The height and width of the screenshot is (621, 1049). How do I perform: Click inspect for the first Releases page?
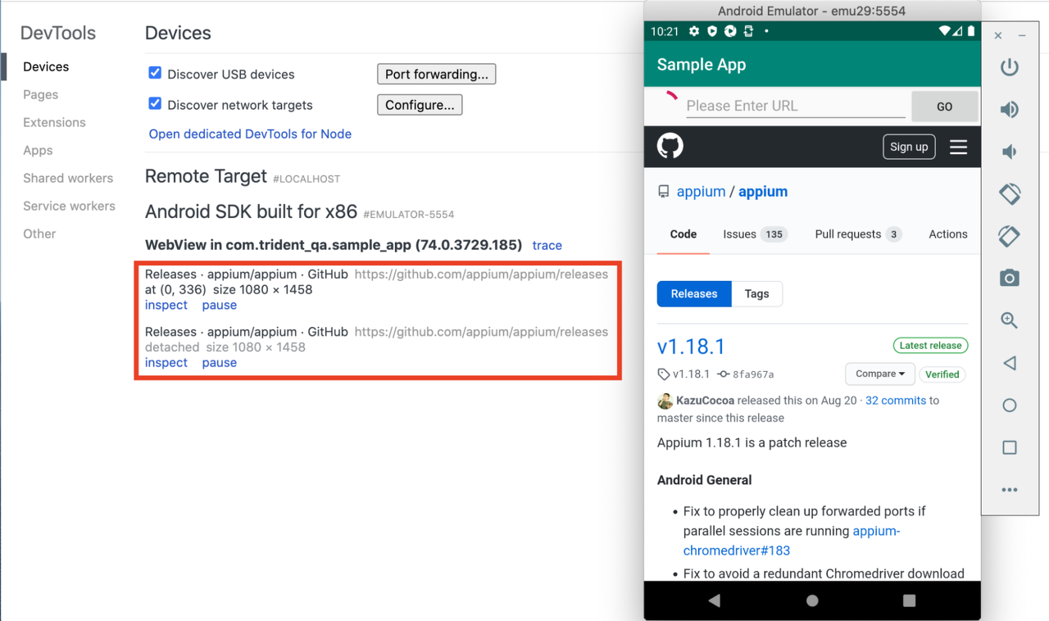tap(166, 305)
